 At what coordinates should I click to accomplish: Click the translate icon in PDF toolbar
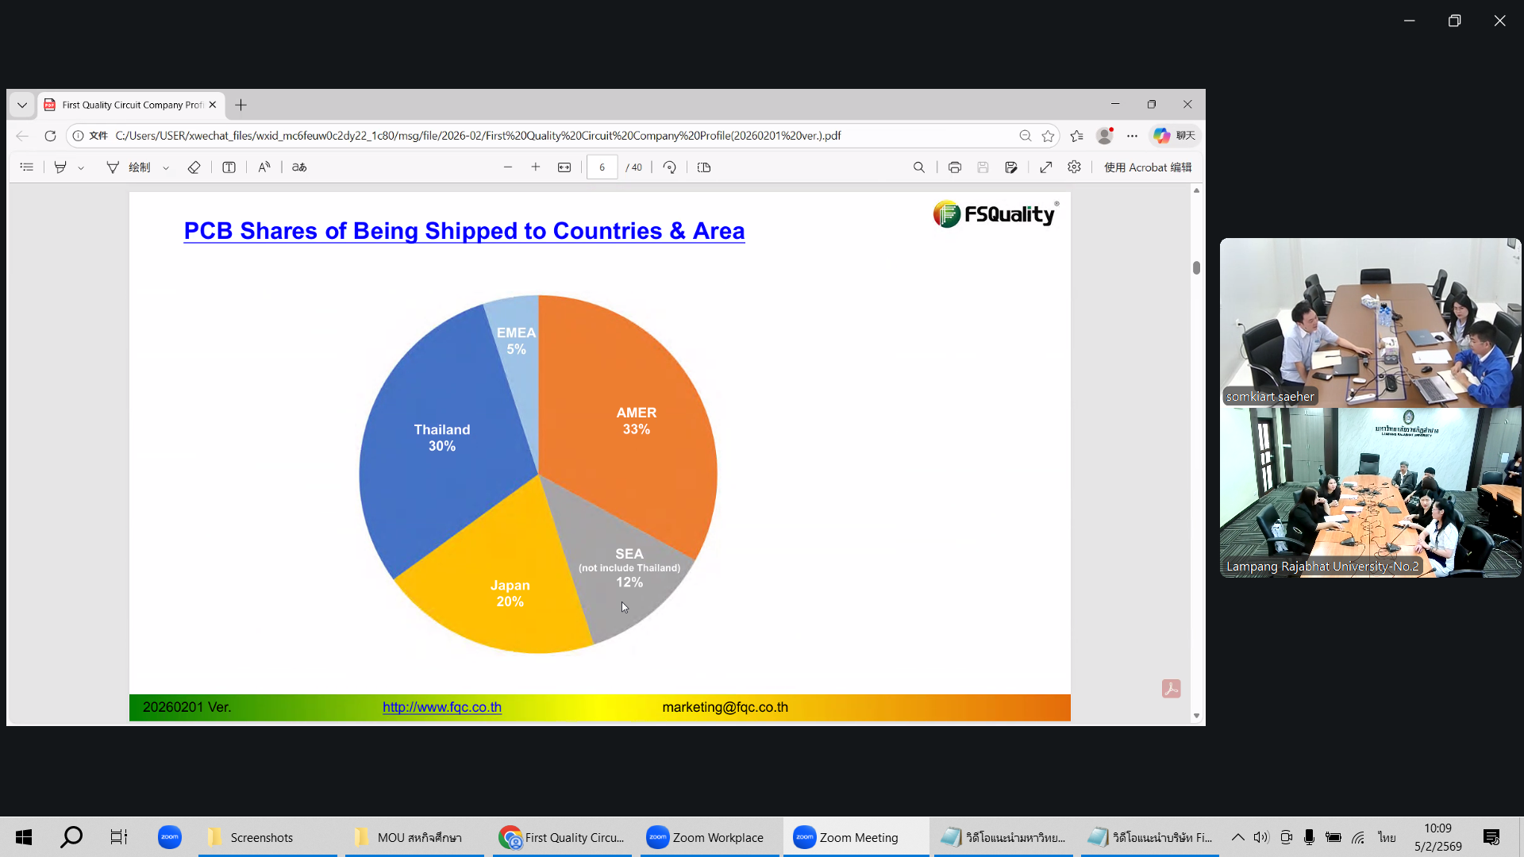tap(299, 167)
